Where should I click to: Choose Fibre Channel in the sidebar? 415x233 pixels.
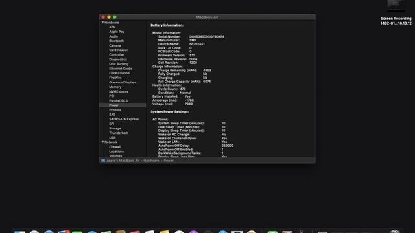(119, 73)
